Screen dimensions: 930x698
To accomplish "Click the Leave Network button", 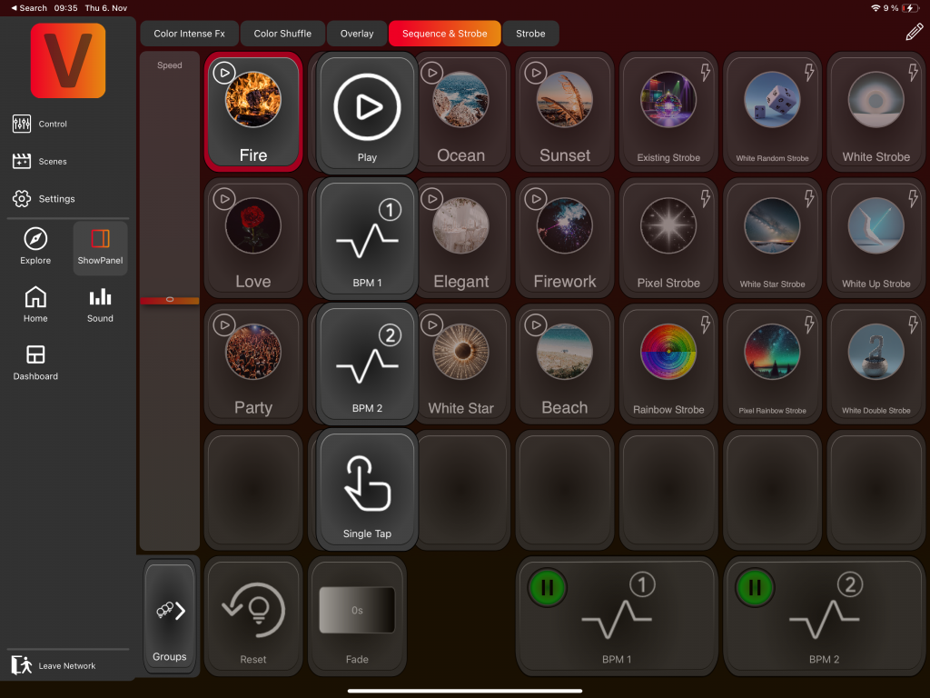I will (x=54, y=665).
